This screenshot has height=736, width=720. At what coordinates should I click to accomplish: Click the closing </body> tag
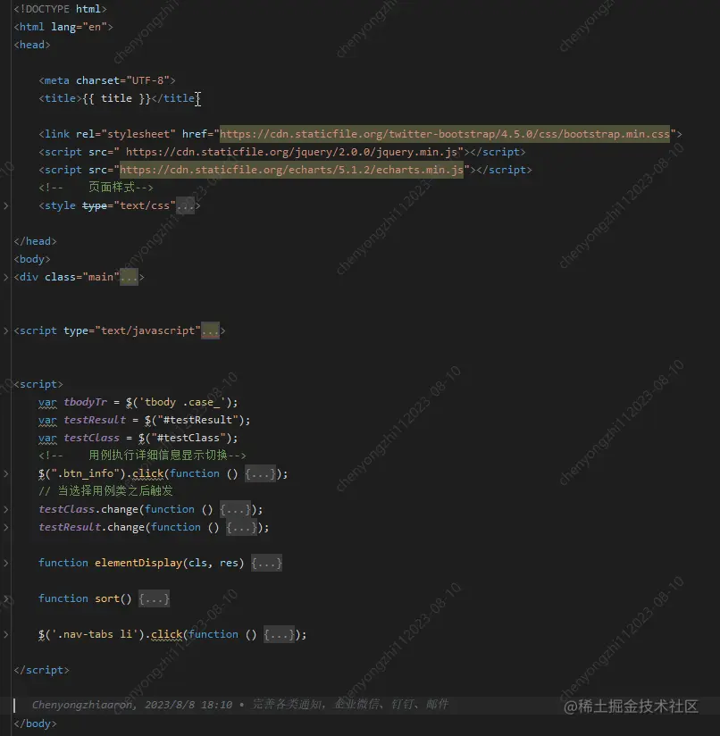coord(35,723)
